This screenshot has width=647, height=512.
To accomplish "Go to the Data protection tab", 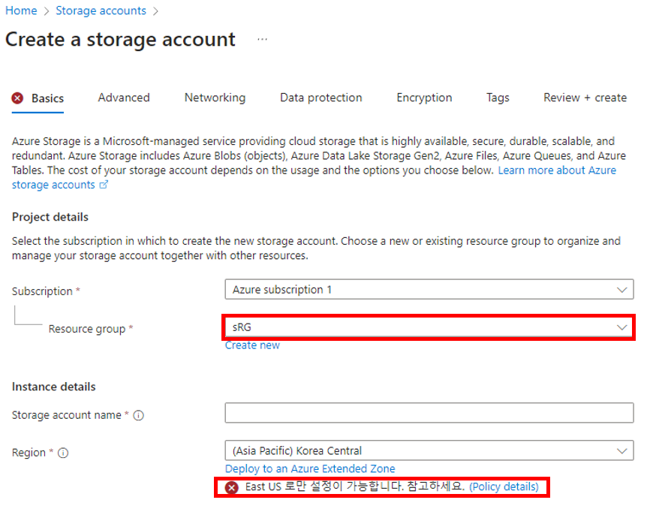I will tap(320, 98).
